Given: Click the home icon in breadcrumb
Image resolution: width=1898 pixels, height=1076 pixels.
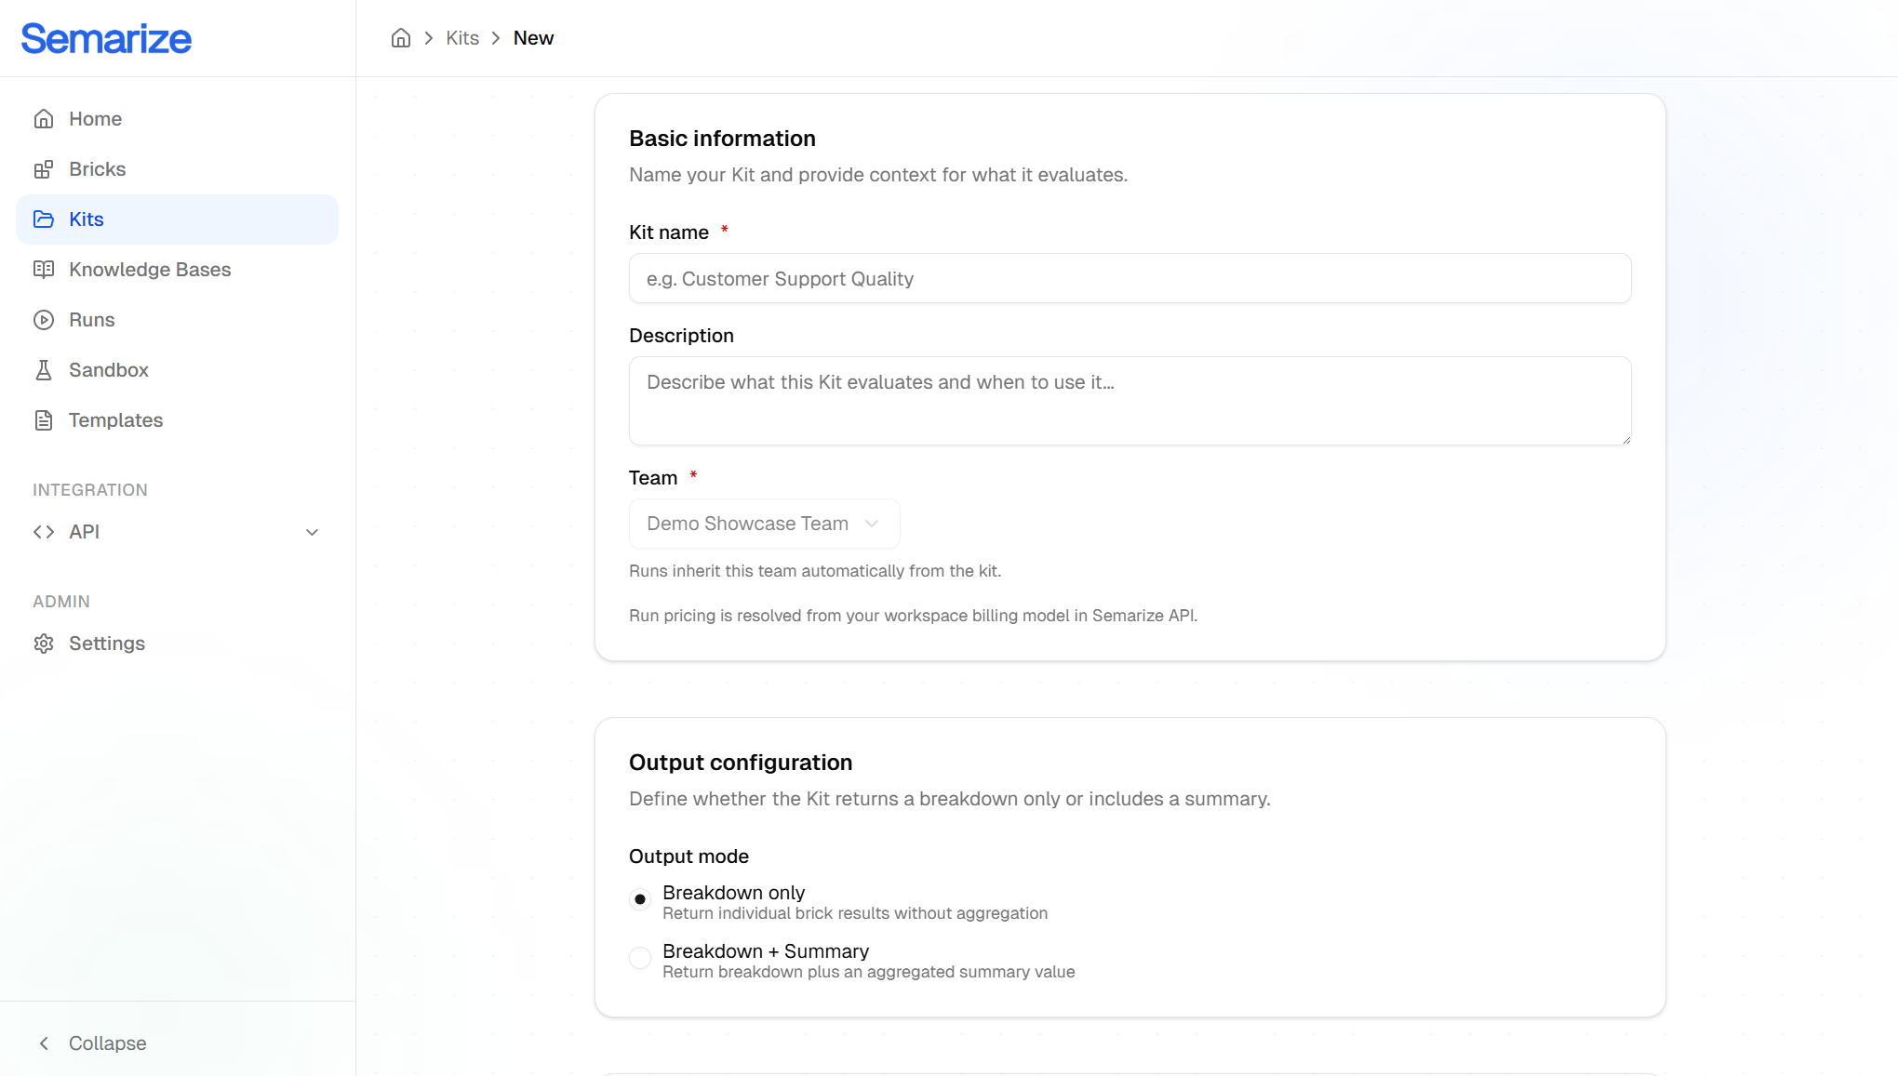Looking at the screenshot, I should [x=401, y=38].
